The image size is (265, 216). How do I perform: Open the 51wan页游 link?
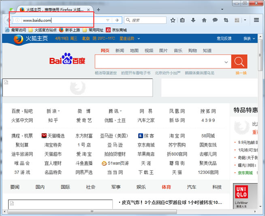click(115, 163)
